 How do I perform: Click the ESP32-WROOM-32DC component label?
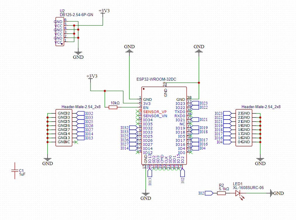pyautogui.click(x=156, y=79)
